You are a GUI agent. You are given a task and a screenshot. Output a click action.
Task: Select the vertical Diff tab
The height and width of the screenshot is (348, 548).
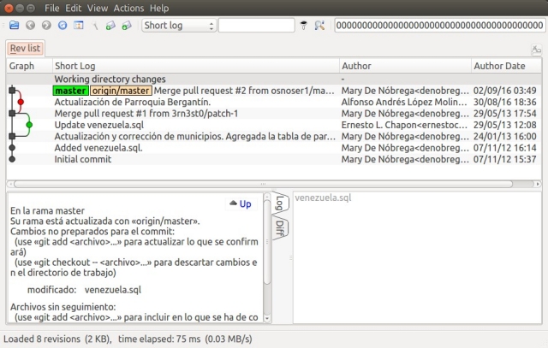click(280, 228)
